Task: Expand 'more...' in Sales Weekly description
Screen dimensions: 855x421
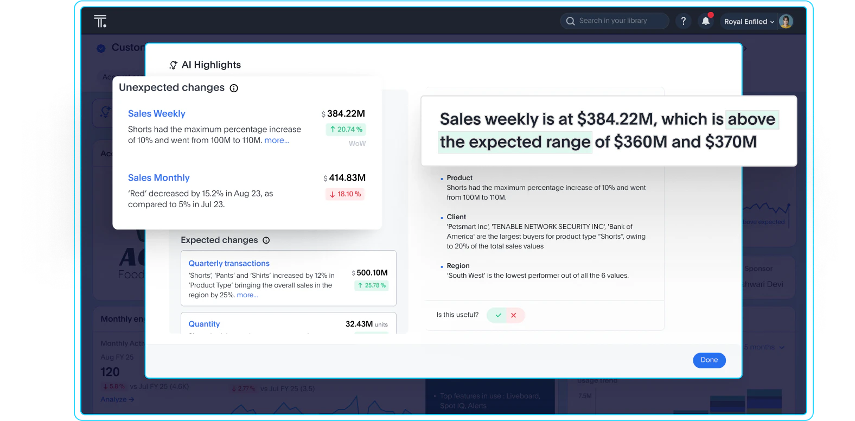Action: click(x=277, y=140)
